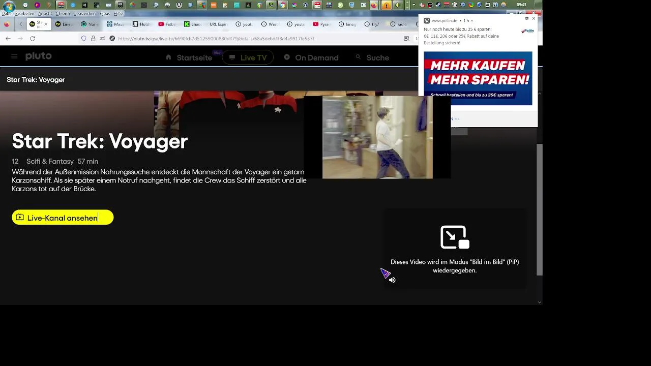651x366 pixels.
Task: Open the Bearbeiten menu
Action: coord(24,14)
